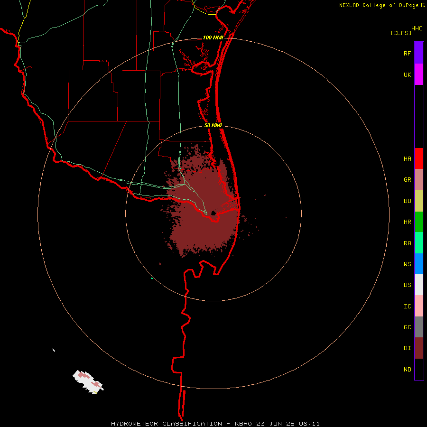Image resolution: width=427 pixels, height=427 pixels.
Task: Click the HA legend label
Action: 407,159
